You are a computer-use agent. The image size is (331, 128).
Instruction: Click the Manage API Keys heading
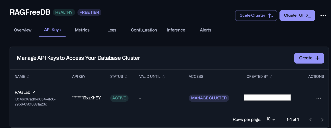tap(78, 58)
